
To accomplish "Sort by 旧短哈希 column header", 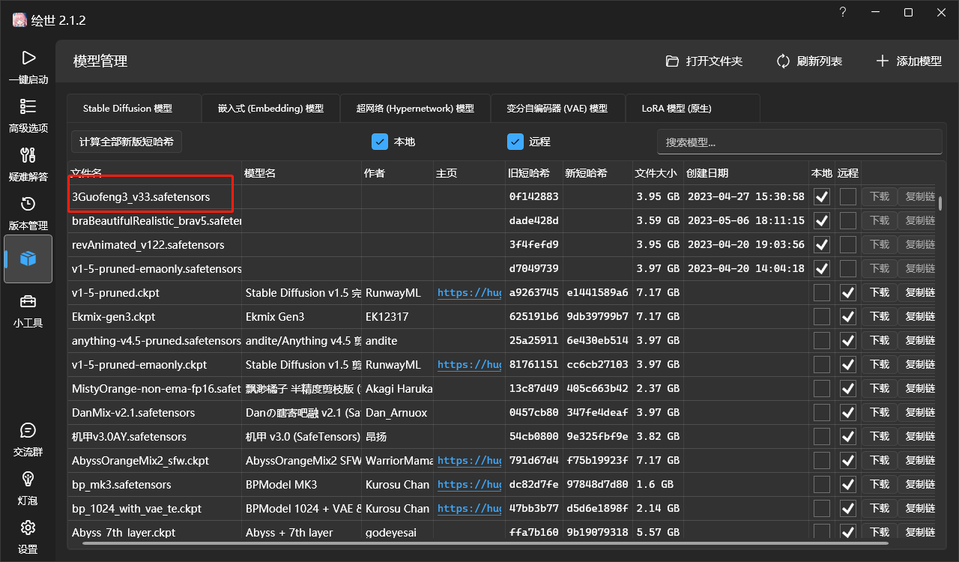I will click(x=533, y=173).
